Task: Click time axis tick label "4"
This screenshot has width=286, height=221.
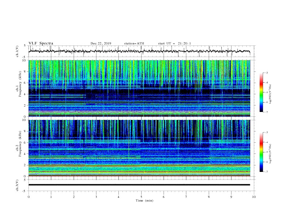Action: tap(118, 197)
